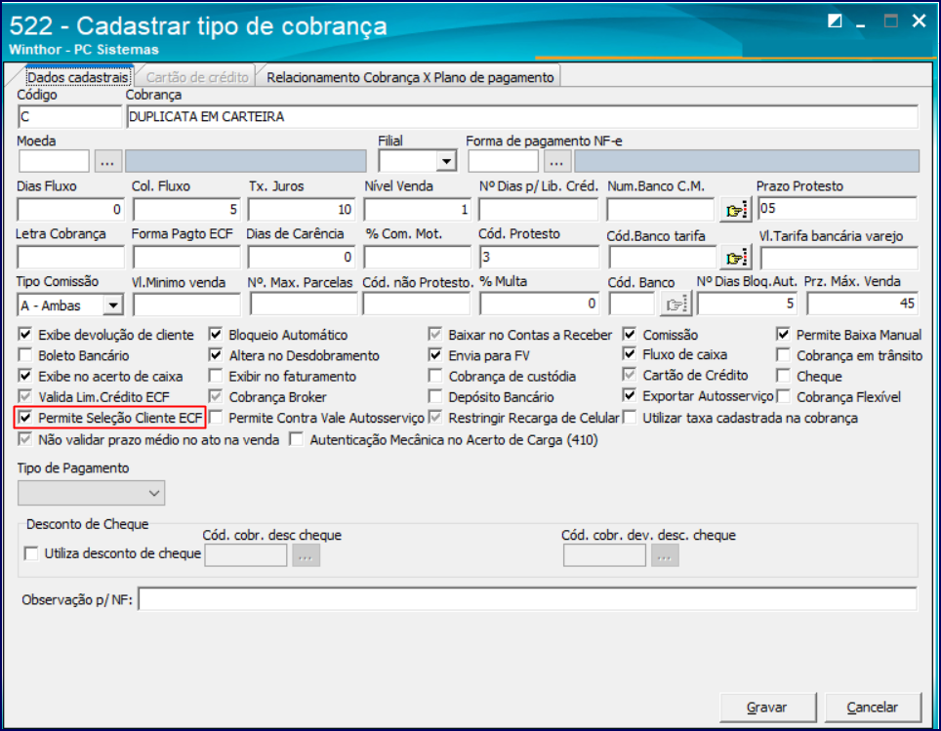
Task: Enable Permite Contra Vale Autosserviço
Action: 216,418
